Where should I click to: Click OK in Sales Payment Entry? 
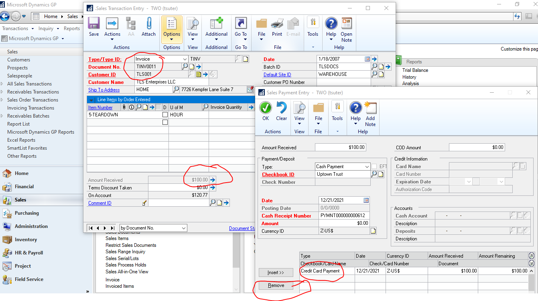click(266, 111)
